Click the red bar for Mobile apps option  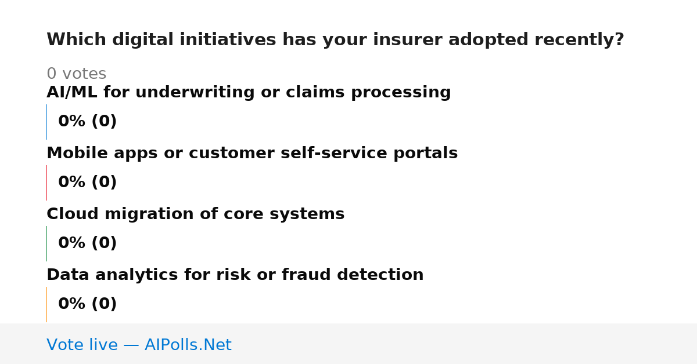coord(46,183)
